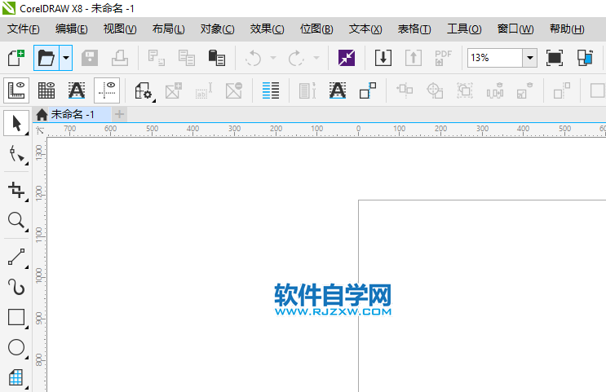Click the full-screen preview icon
The width and height of the screenshot is (606, 392).
point(555,58)
